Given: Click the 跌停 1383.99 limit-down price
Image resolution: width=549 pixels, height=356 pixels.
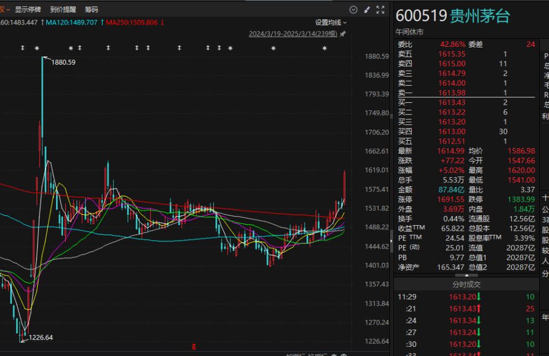Looking at the screenshot, I should click(522, 199).
